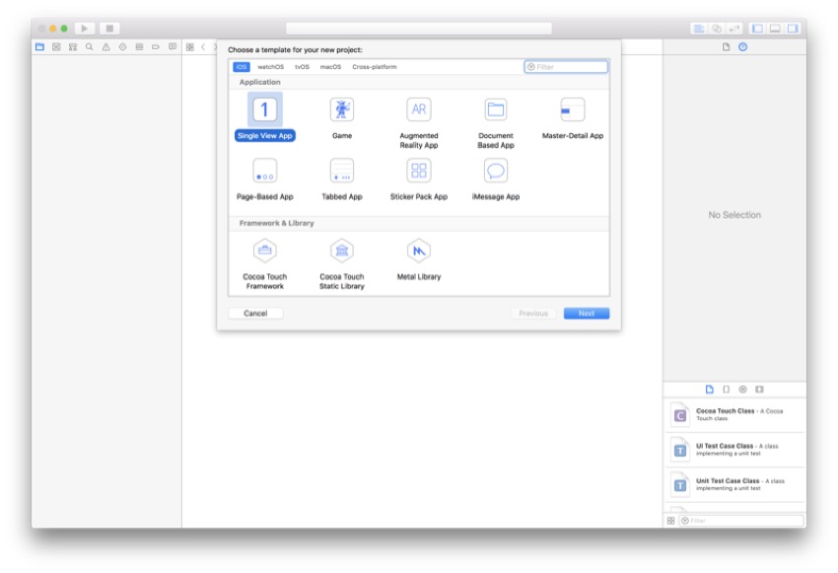Toggle library icon grid view
The image size is (838, 573).
pyautogui.click(x=670, y=521)
